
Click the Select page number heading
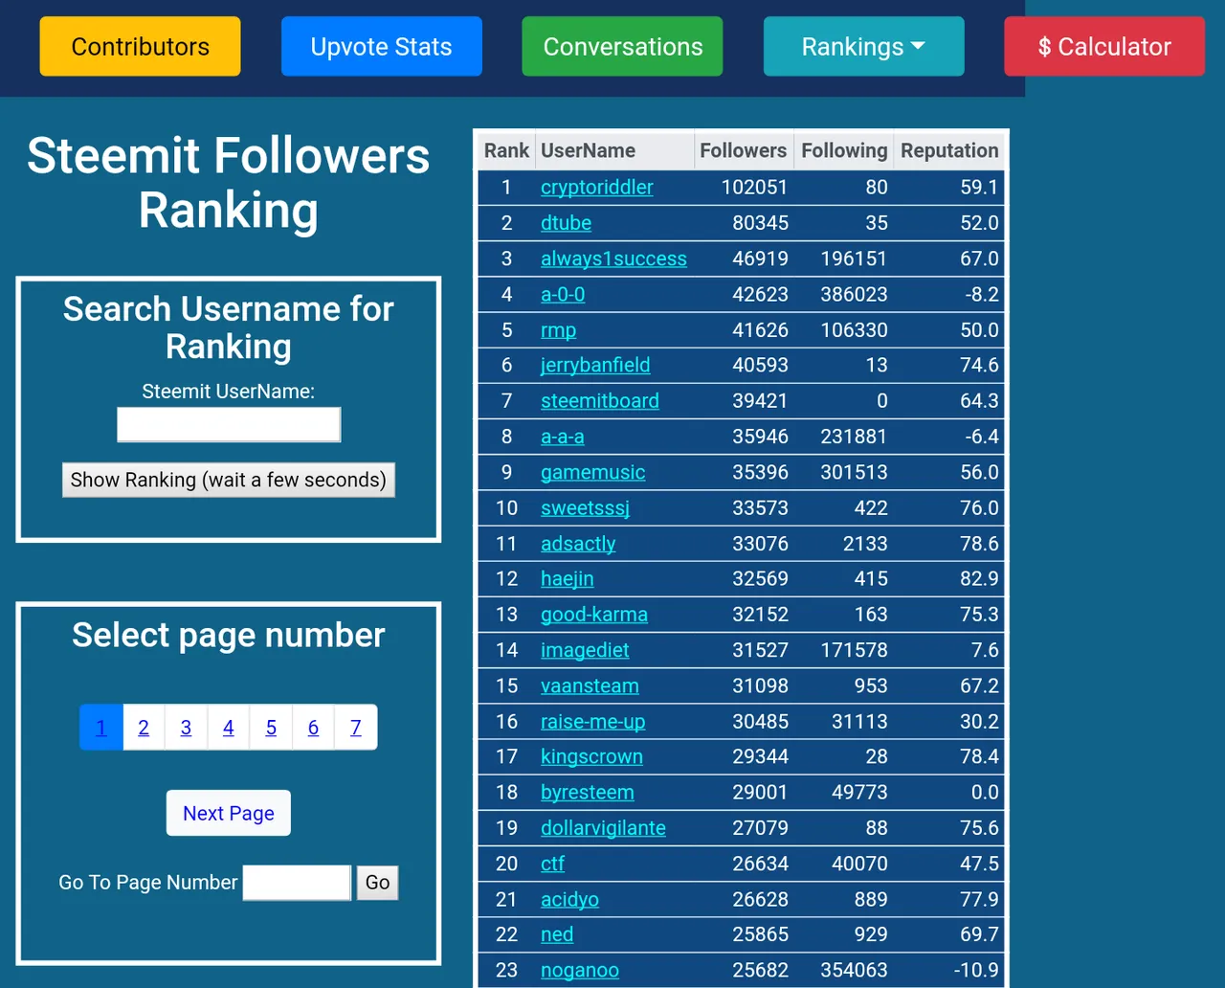pyautogui.click(x=229, y=635)
